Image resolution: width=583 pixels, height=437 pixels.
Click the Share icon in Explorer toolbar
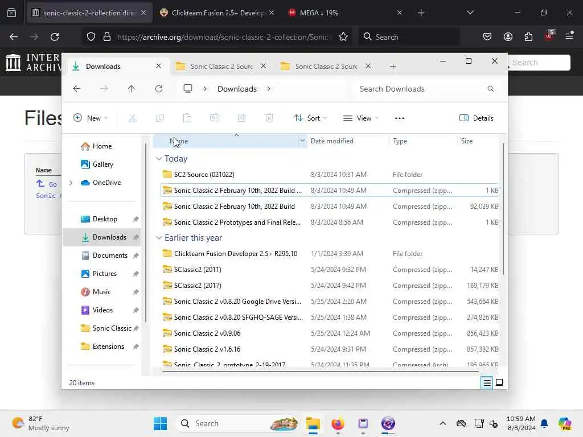pos(241,118)
